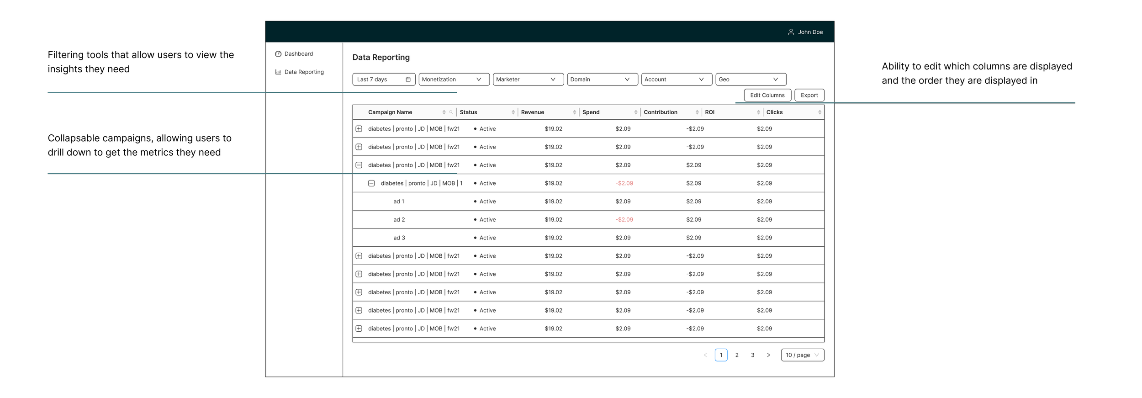Sort the table by Revenue
The height and width of the screenshot is (398, 1142).
pyautogui.click(x=575, y=112)
